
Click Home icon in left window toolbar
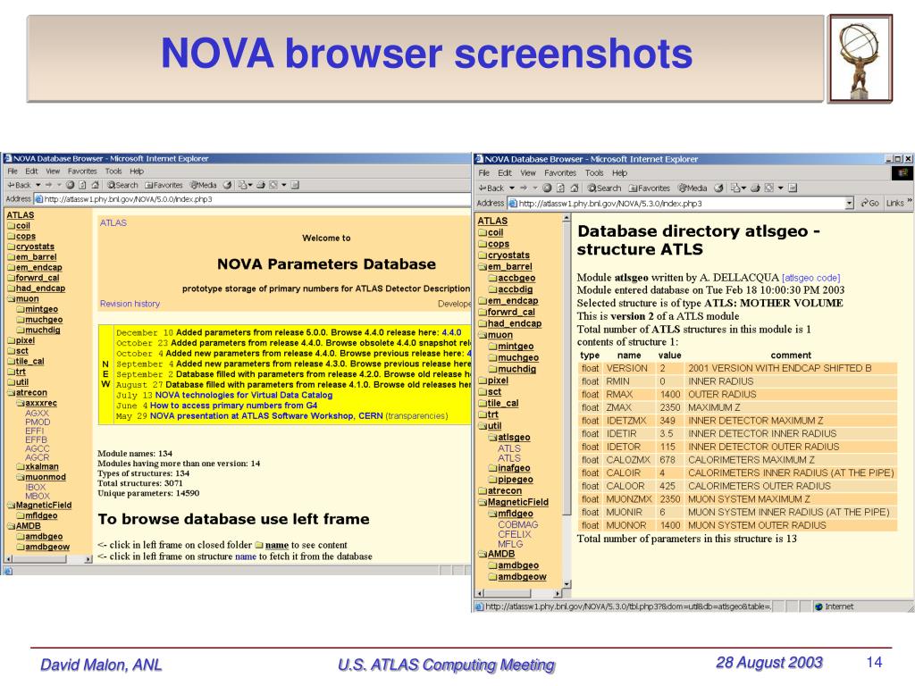(x=95, y=185)
